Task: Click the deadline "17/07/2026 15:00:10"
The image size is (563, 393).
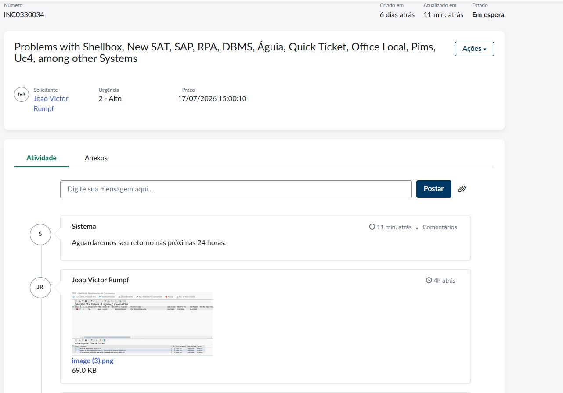Action: pyautogui.click(x=212, y=98)
